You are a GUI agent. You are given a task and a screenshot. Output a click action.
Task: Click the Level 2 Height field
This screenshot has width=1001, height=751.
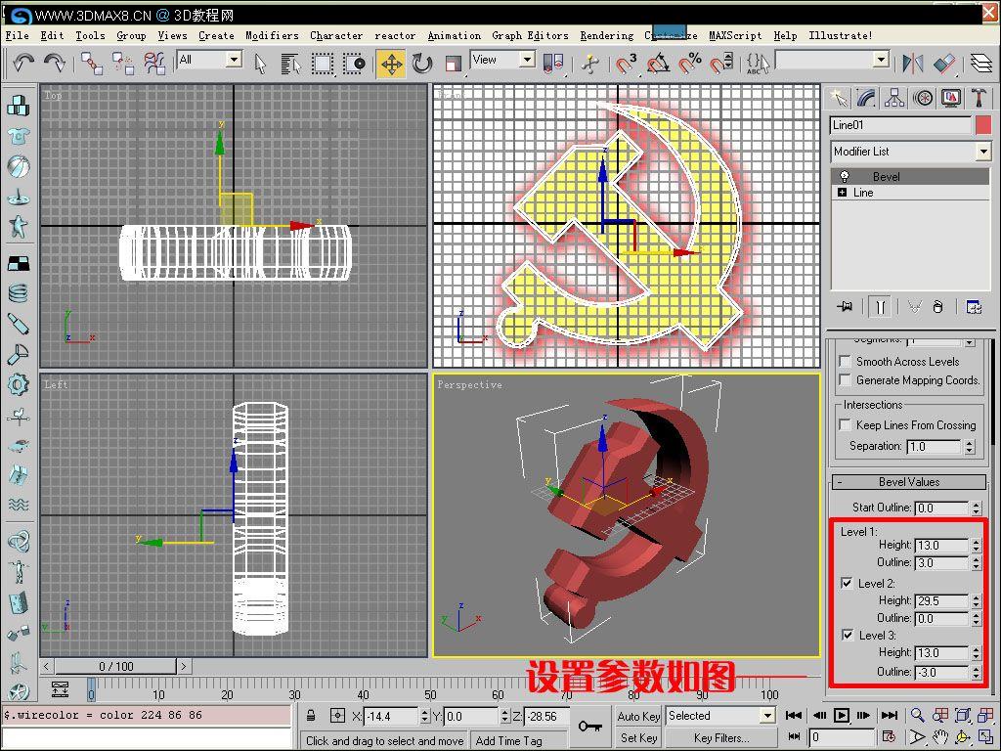[941, 601]
